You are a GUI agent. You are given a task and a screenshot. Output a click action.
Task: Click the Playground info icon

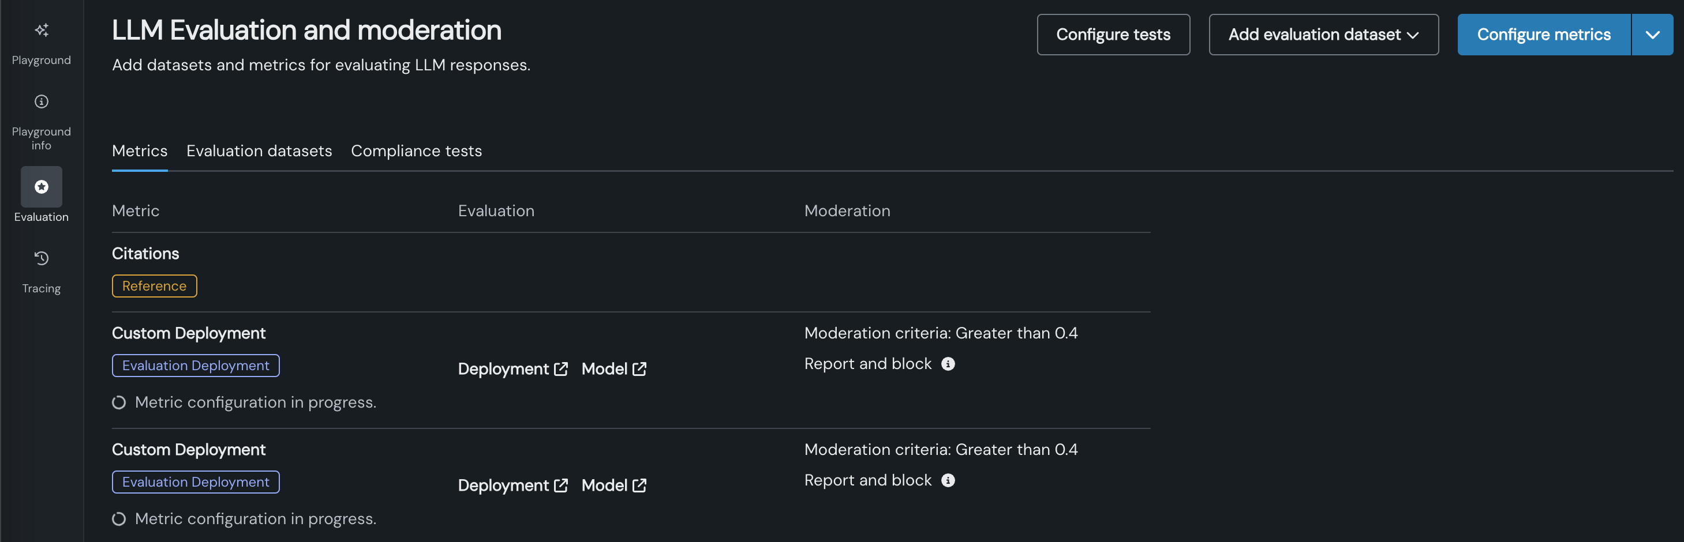coord(41,102)
